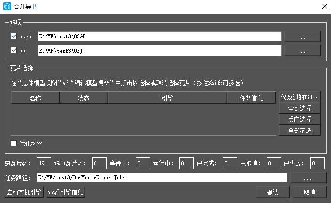Sort by the 名称 column header
331x203 pixels.
(x=35, y=98)
